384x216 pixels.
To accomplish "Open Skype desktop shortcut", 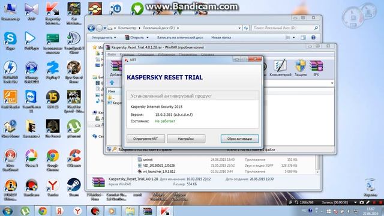I will pos(10,41).
